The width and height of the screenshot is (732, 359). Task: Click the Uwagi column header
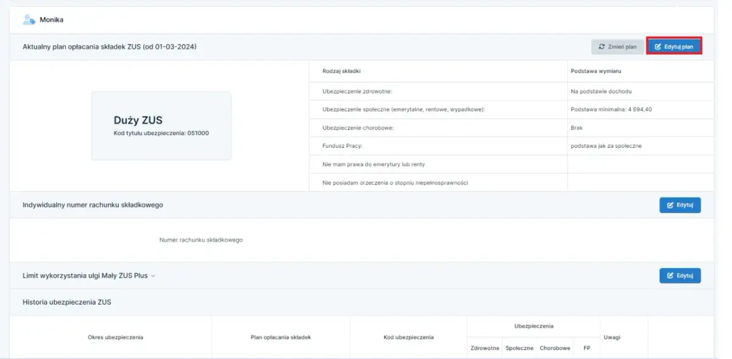click(612, 337)
